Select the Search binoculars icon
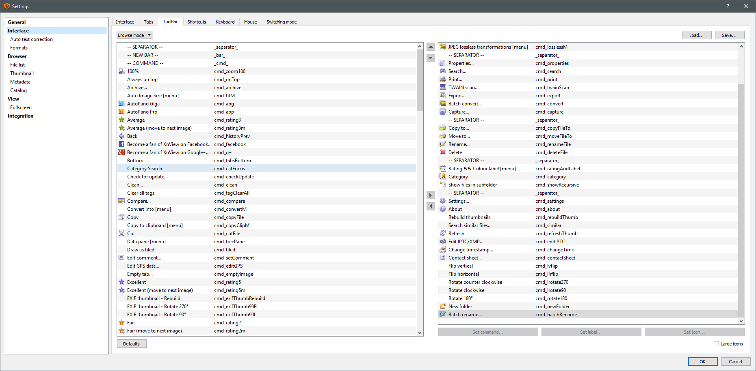 [443, 71]
